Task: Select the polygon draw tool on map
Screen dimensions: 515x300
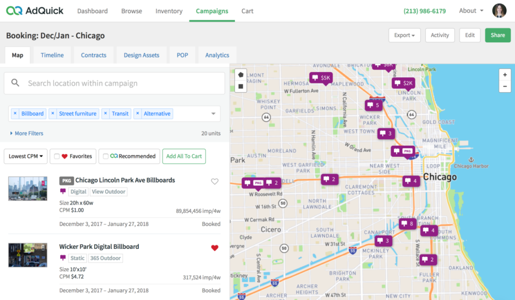Action: [x=241, y=75]
